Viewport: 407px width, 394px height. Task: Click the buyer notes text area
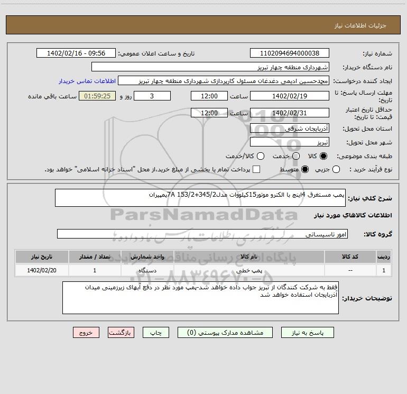coord(200,298)
